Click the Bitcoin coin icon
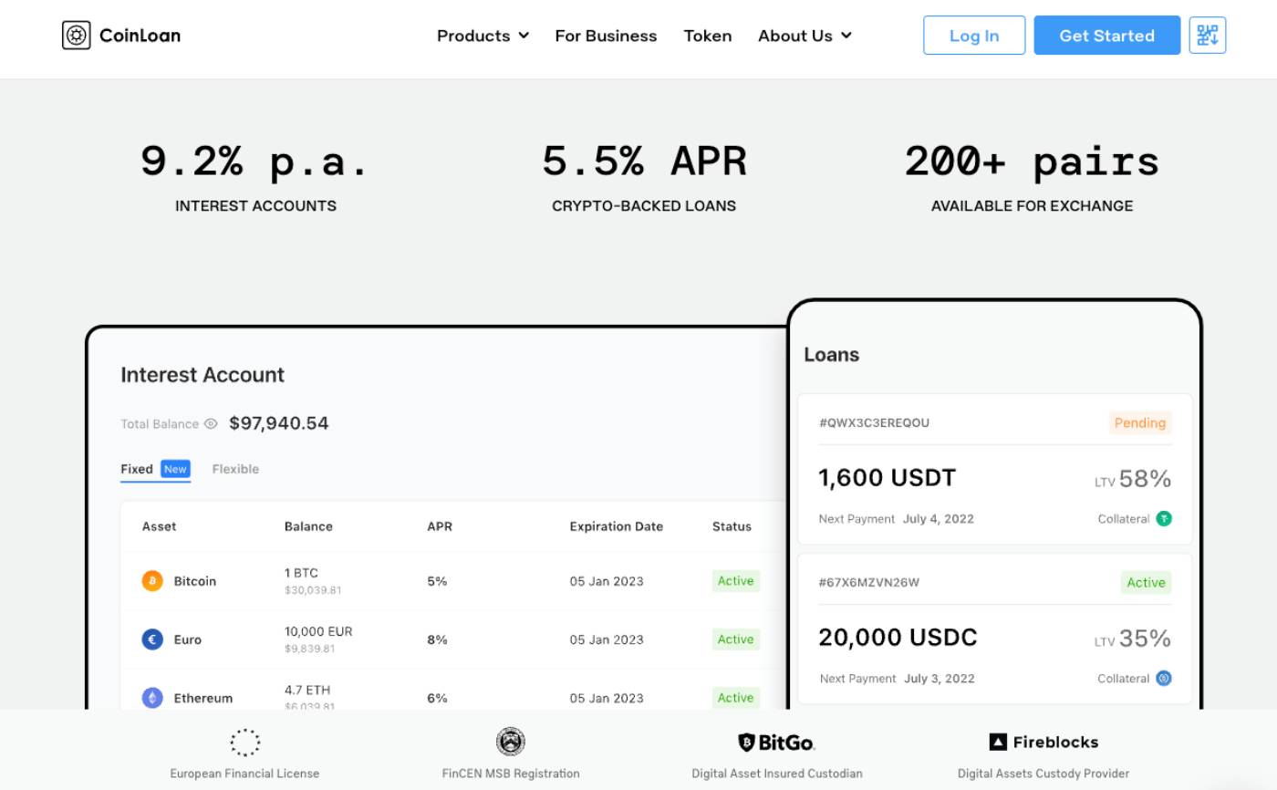1277x790 pixels. [x=152, y=581]
